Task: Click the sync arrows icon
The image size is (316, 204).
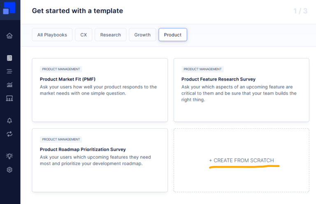Action: click(x=9, y=134)
